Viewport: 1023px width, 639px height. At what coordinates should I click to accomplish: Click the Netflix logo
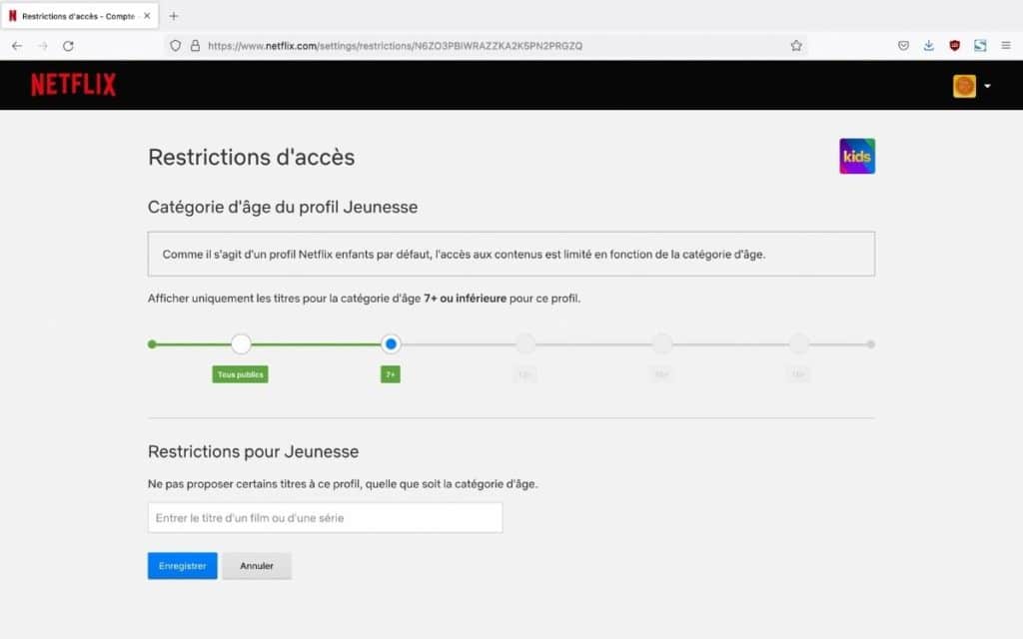click(x=74, y=85)
